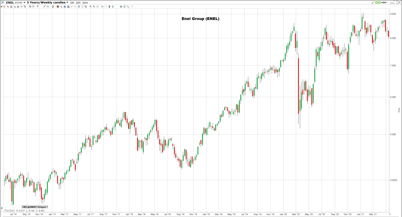The height and width of the screenshot is (217, 402).
Task: Click the wrench icon beside refresh icon
Action: coord(128,7)
